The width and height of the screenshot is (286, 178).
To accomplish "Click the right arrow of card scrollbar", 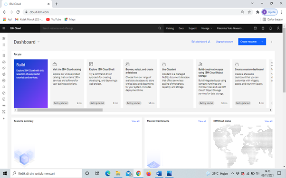I will pyautogui.click(x=270, y=110).
